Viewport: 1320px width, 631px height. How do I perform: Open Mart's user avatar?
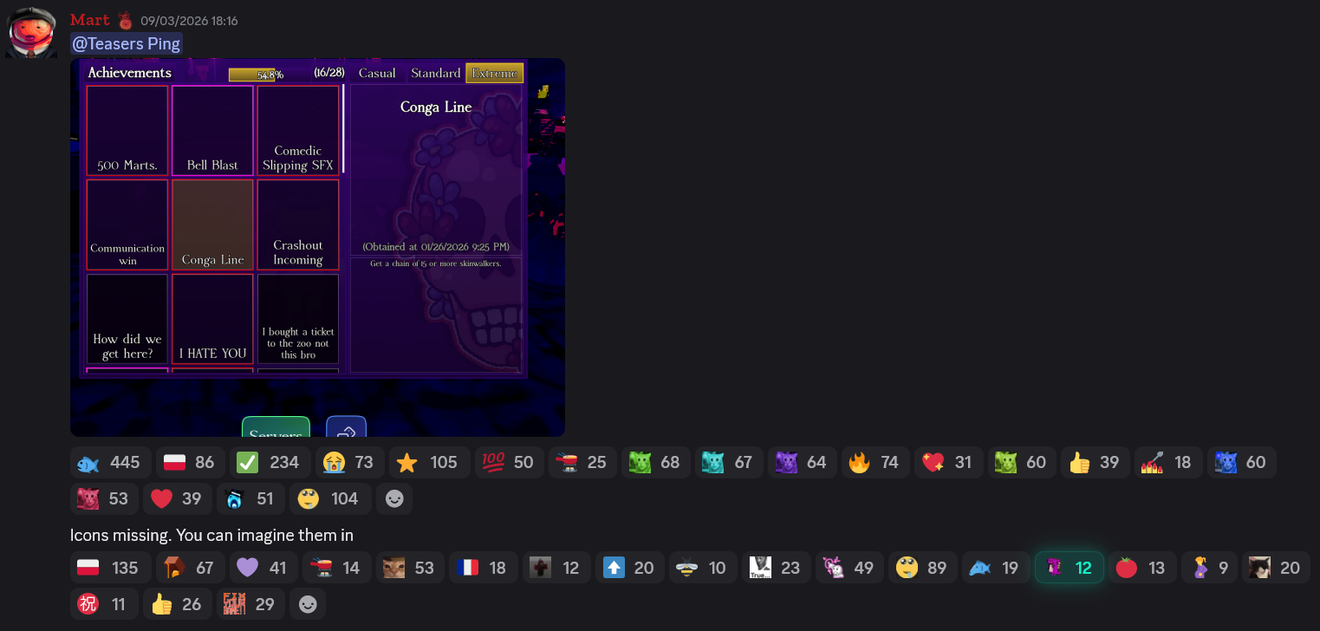click(31, 33)
